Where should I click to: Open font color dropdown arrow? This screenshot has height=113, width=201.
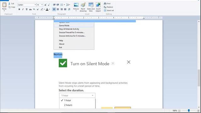coord(50,9)
